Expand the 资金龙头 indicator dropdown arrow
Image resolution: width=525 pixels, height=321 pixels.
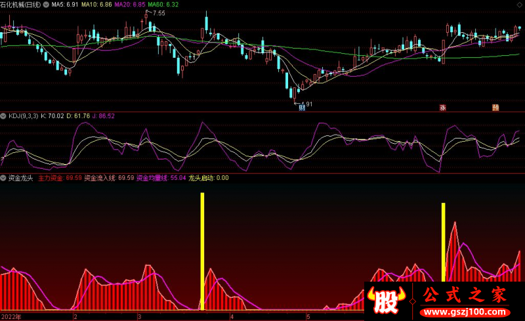coord(3,178)
